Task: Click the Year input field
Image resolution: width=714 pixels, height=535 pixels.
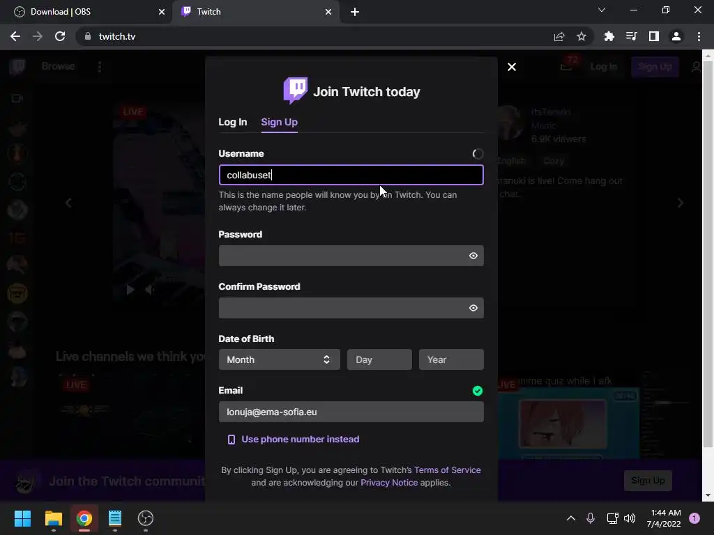Action: pyautogui.click(x=451, y=359)
